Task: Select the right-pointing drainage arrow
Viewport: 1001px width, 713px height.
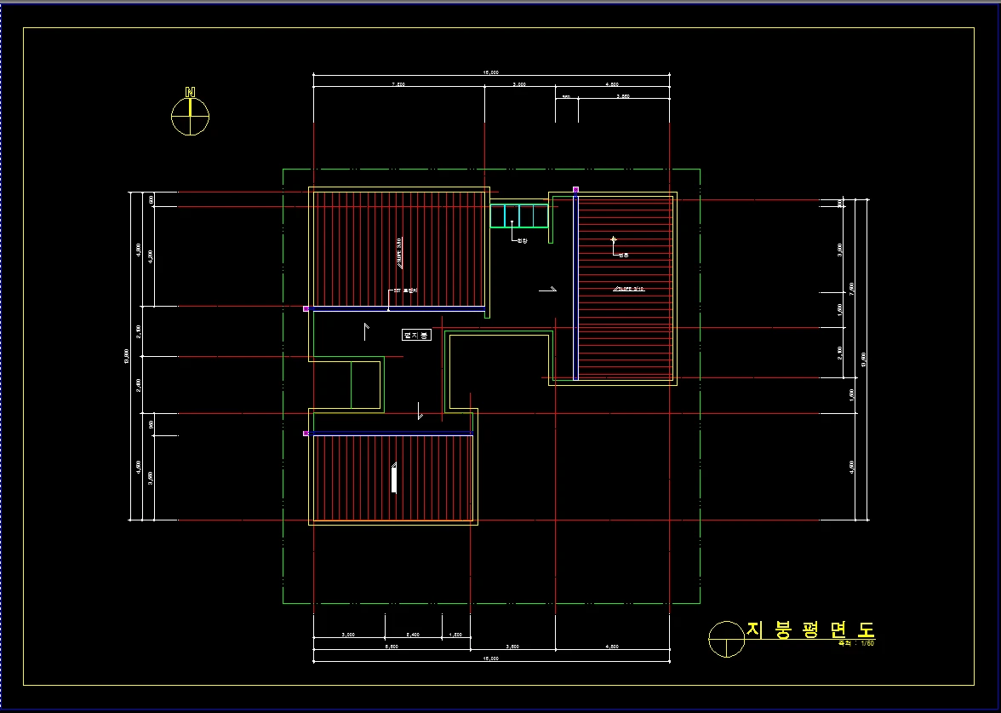Action: coord(548,290)
